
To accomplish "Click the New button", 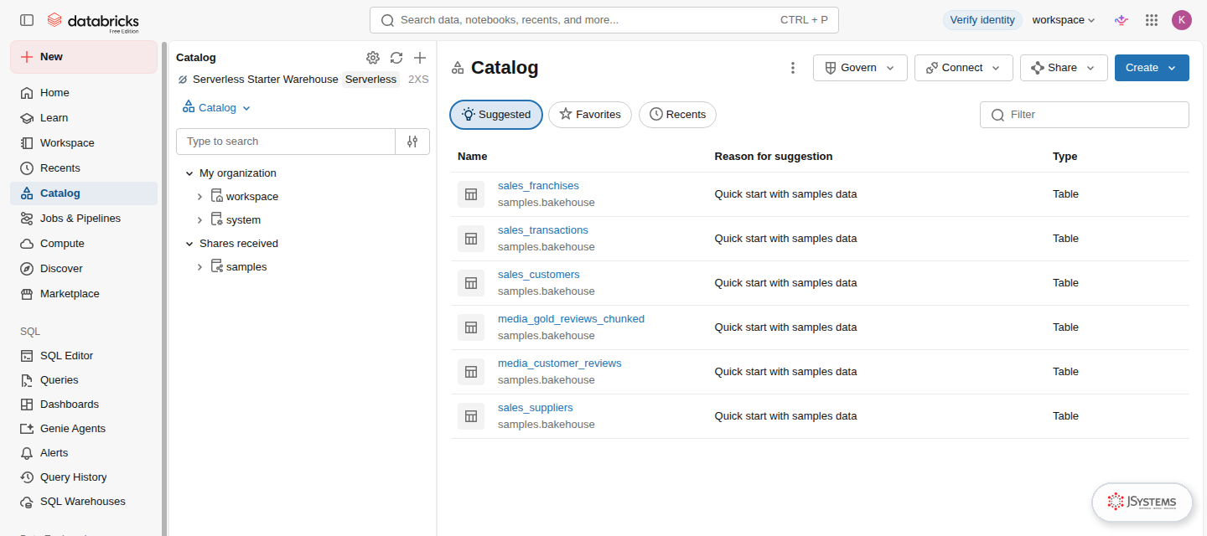I will click(x=84, y=57).
